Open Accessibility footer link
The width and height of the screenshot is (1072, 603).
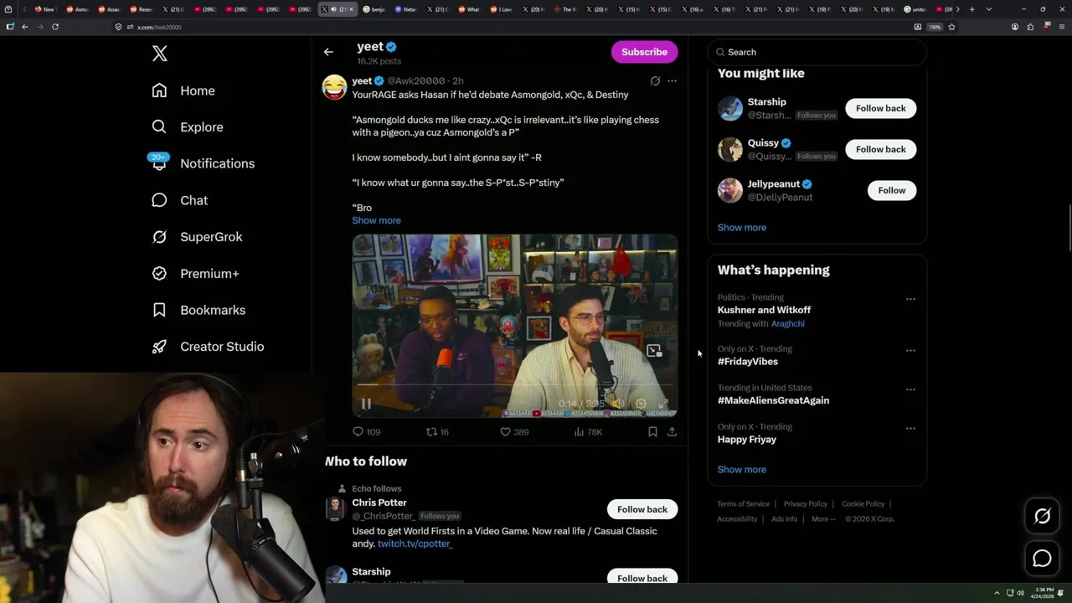737,519
